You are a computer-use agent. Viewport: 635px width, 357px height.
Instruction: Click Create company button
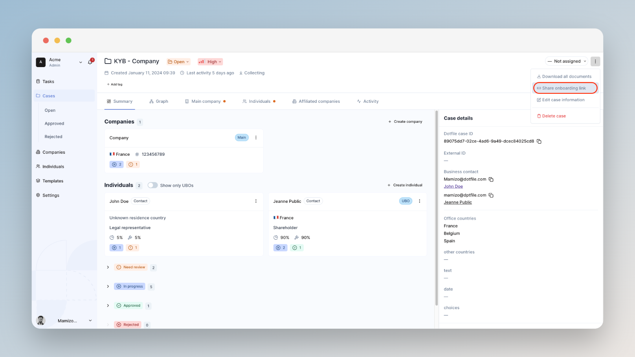(x=405, y=122)
